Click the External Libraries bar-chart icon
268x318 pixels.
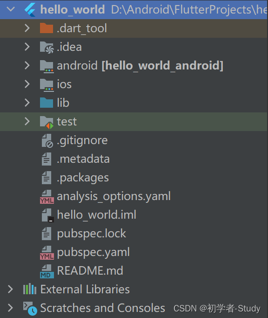tap(30, 289)
